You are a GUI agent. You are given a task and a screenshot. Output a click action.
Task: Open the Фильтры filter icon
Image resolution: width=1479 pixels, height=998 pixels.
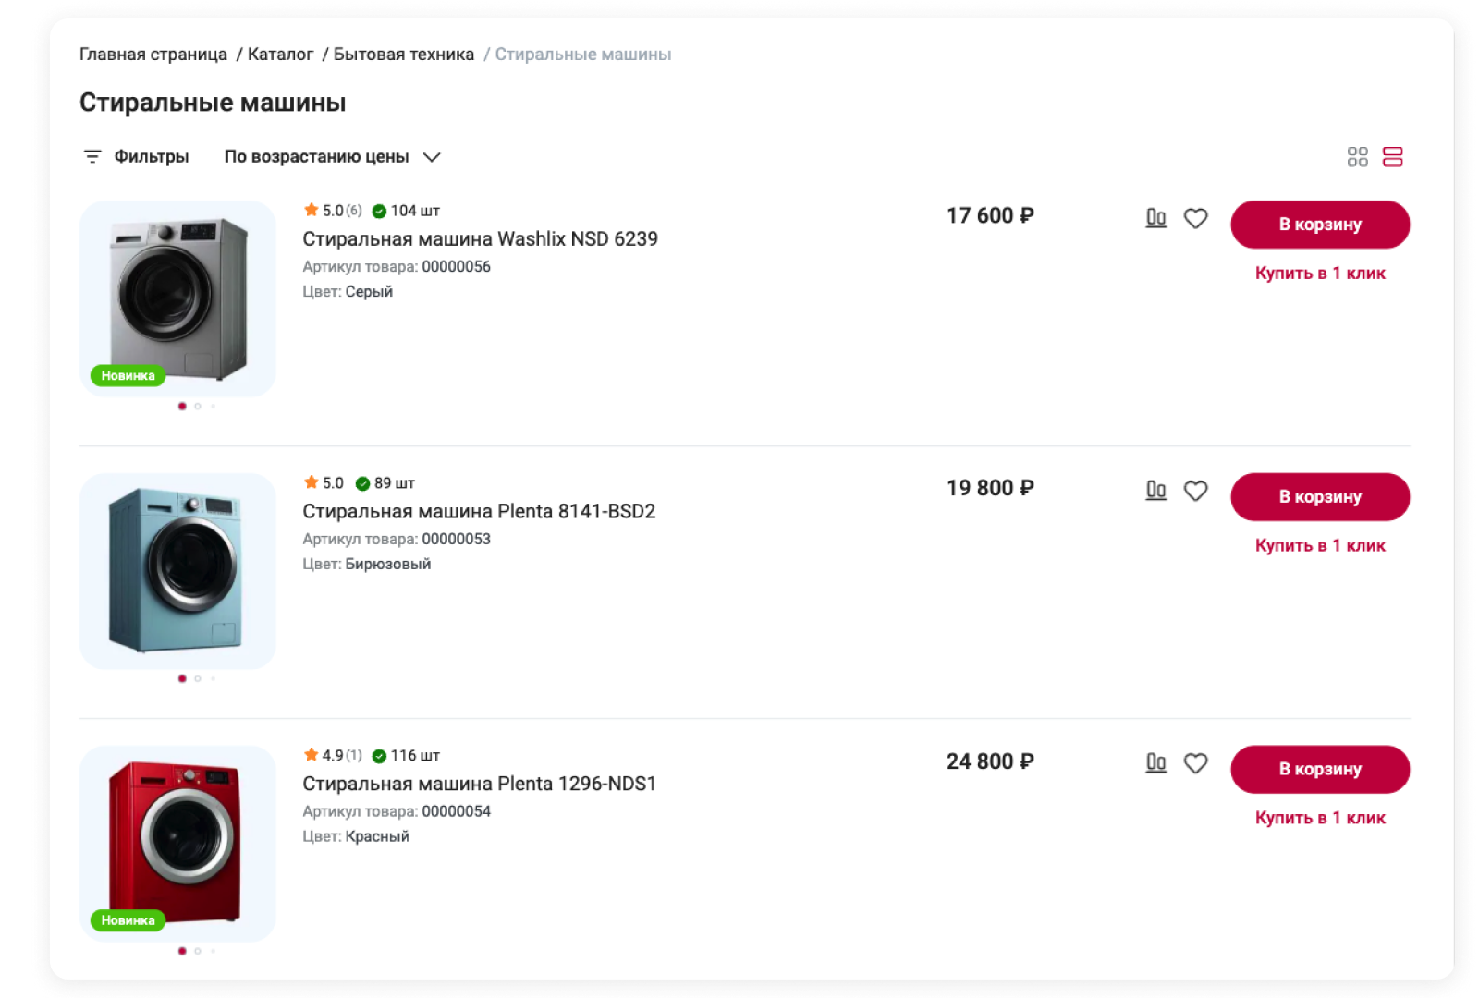point(92,157)
